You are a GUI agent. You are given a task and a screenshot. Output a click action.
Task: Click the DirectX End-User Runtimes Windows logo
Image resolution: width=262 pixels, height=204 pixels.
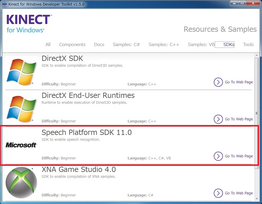[x=21, y=109]
